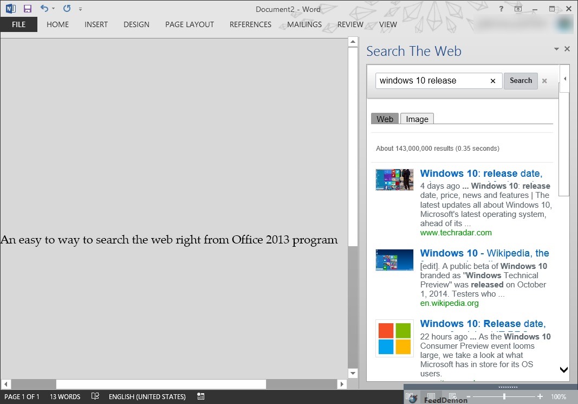Customize the Quick Access Toolbar dropdown
Viewport: 578px width, 404px height.
pos(81,9)
